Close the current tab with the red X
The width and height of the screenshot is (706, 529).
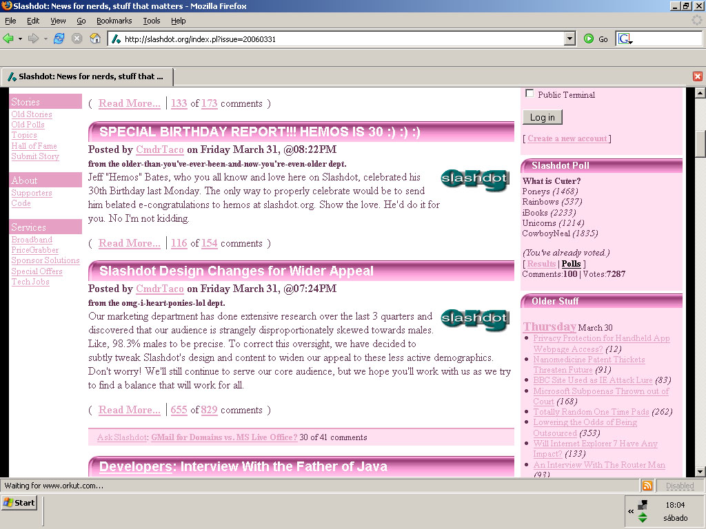coord(698,76)
